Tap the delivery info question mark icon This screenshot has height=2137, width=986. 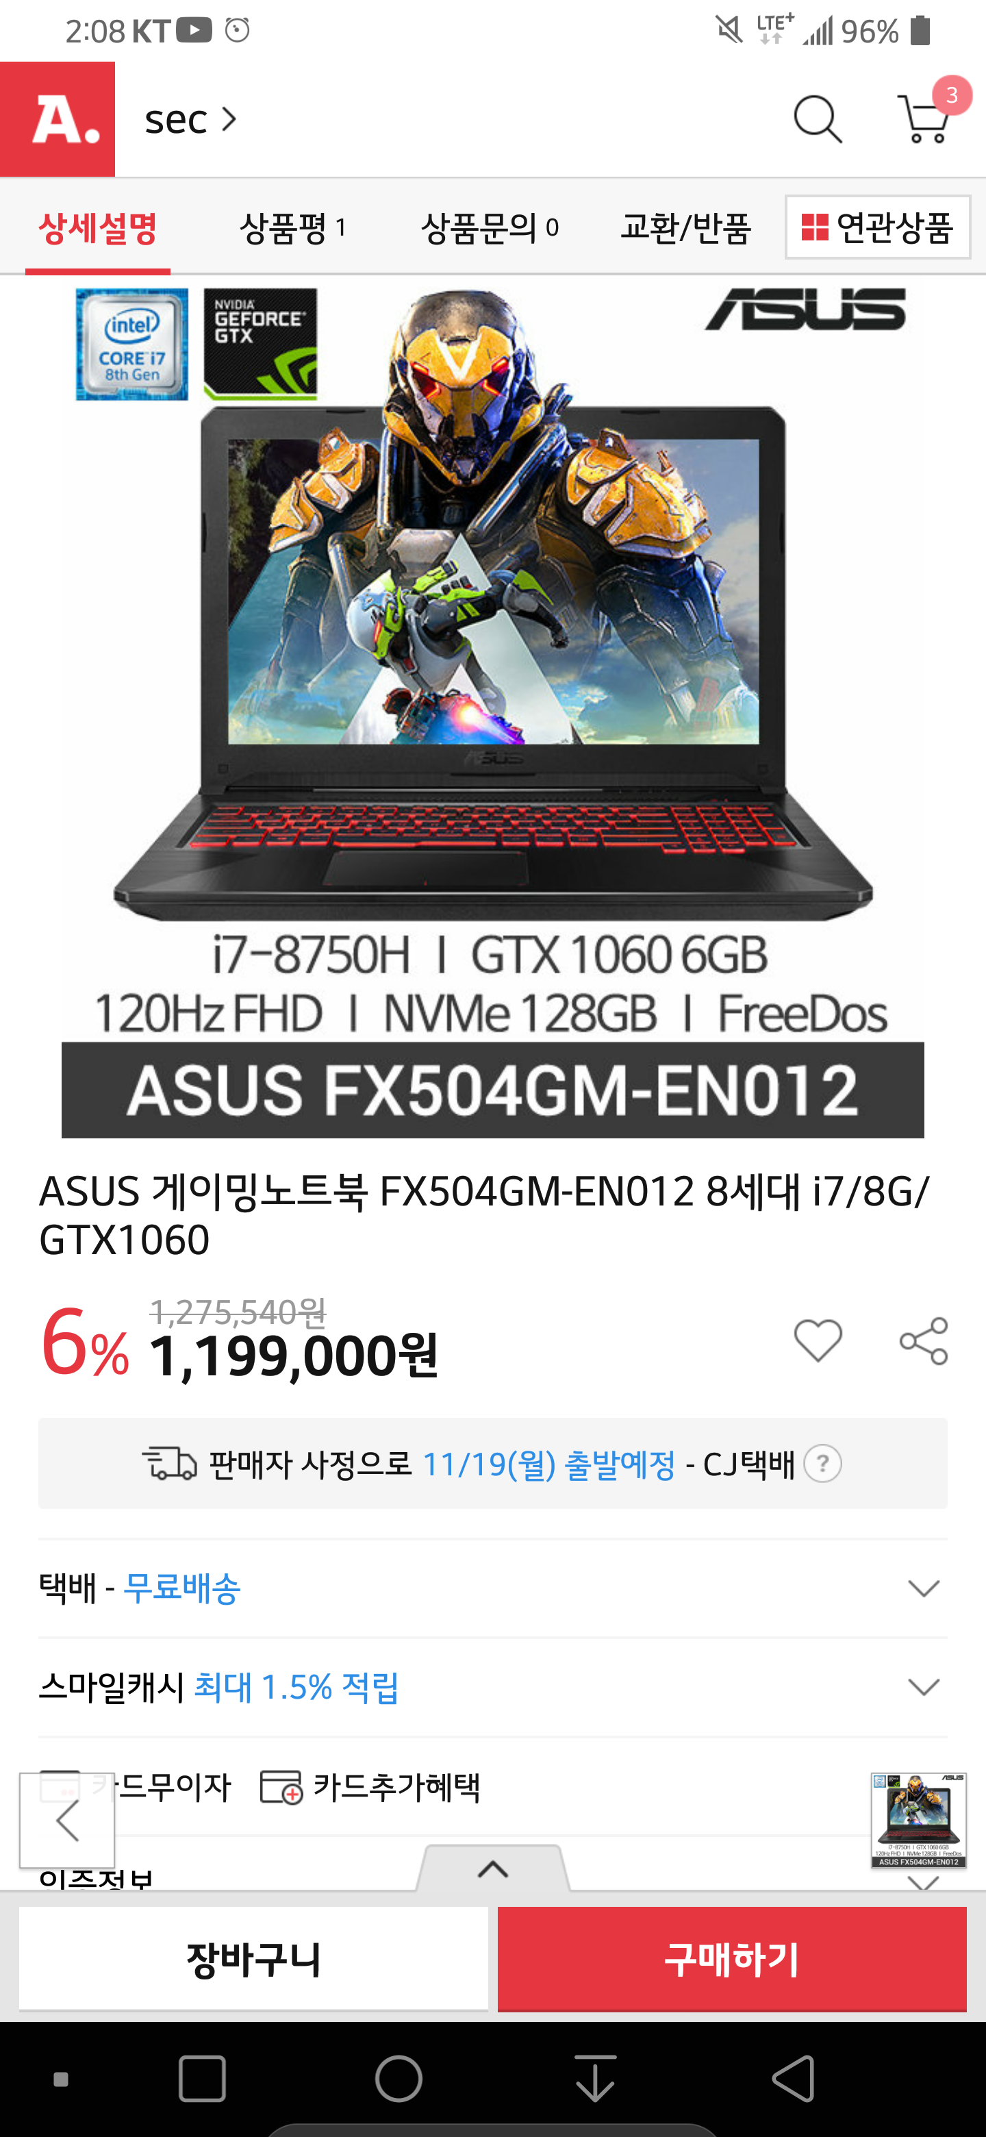pyautogui.click(x=822, y=1464)
